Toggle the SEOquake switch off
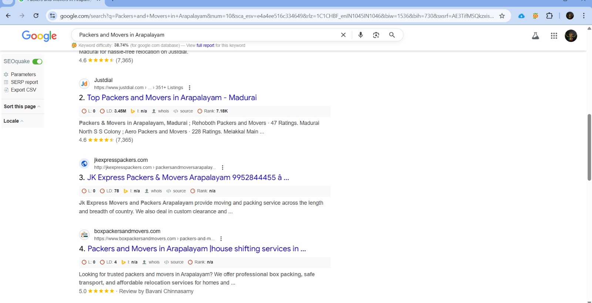Image resolution: width=592 pixels, height=303 pixels. 37,62
